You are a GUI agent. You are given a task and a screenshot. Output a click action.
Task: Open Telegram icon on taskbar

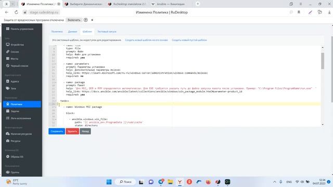coord(161,182)
